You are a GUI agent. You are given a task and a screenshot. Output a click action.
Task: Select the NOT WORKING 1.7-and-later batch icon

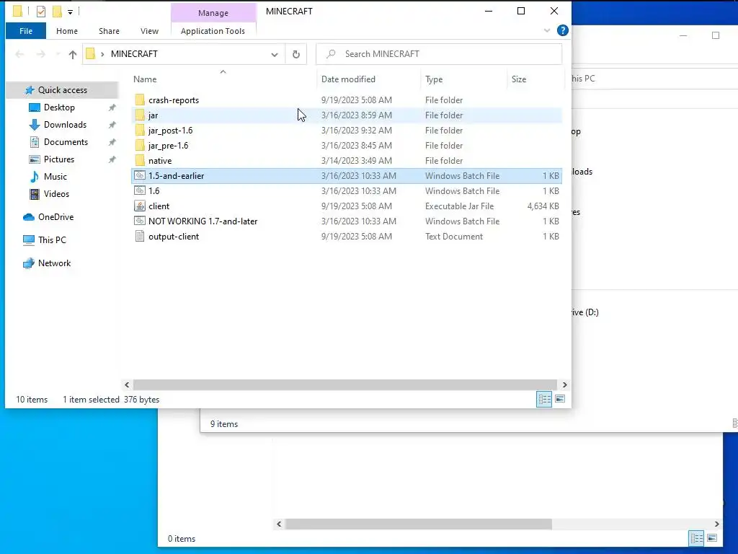pyautogui.click(x=140, y=221)
